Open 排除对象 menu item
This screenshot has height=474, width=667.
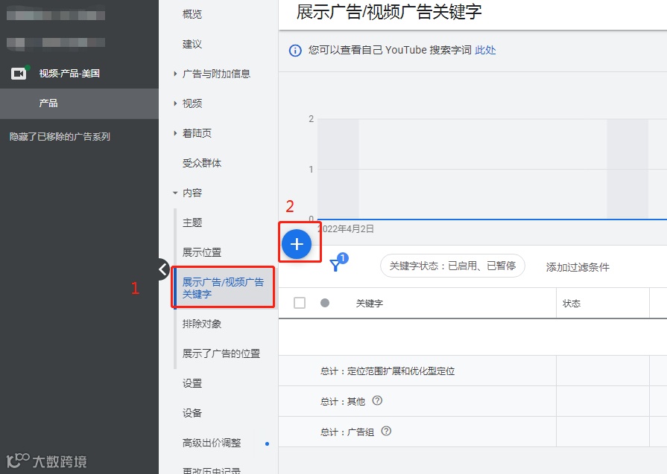202,324
